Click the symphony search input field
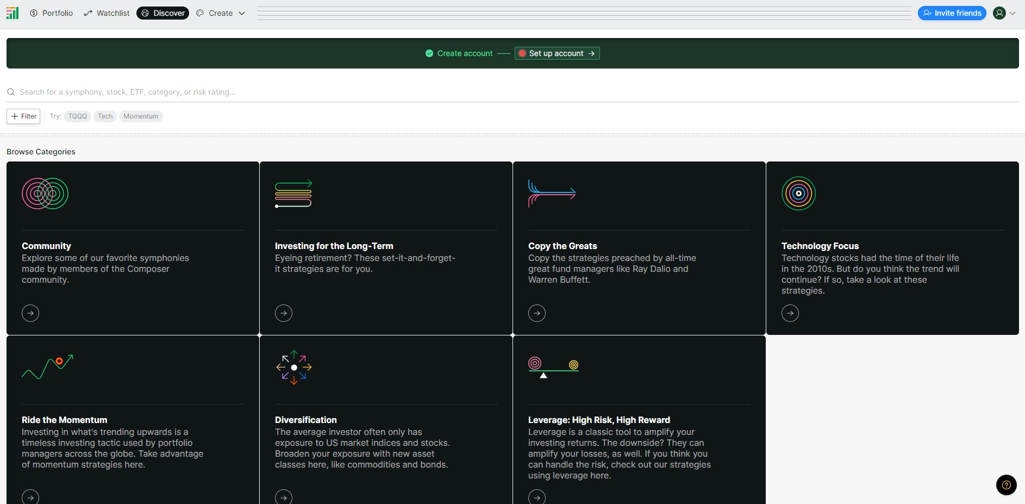The height and width of the screenshot is (504, 1025). 512,92
